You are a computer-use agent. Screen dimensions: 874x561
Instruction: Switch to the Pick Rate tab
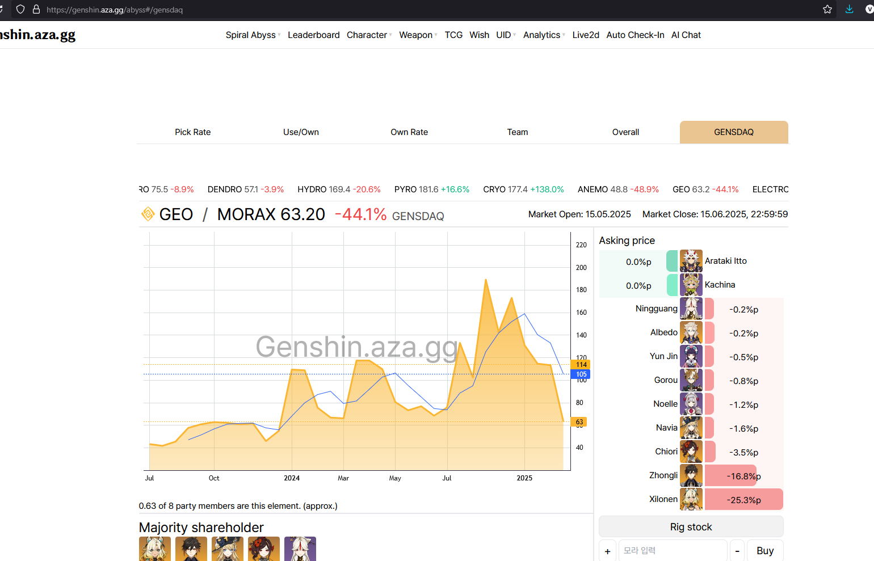coord(192,132)
